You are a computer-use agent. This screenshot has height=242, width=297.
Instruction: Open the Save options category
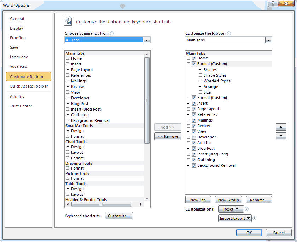[14, 47]
